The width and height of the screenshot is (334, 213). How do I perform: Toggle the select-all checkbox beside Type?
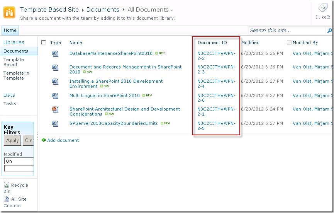[x=44, y=42]
